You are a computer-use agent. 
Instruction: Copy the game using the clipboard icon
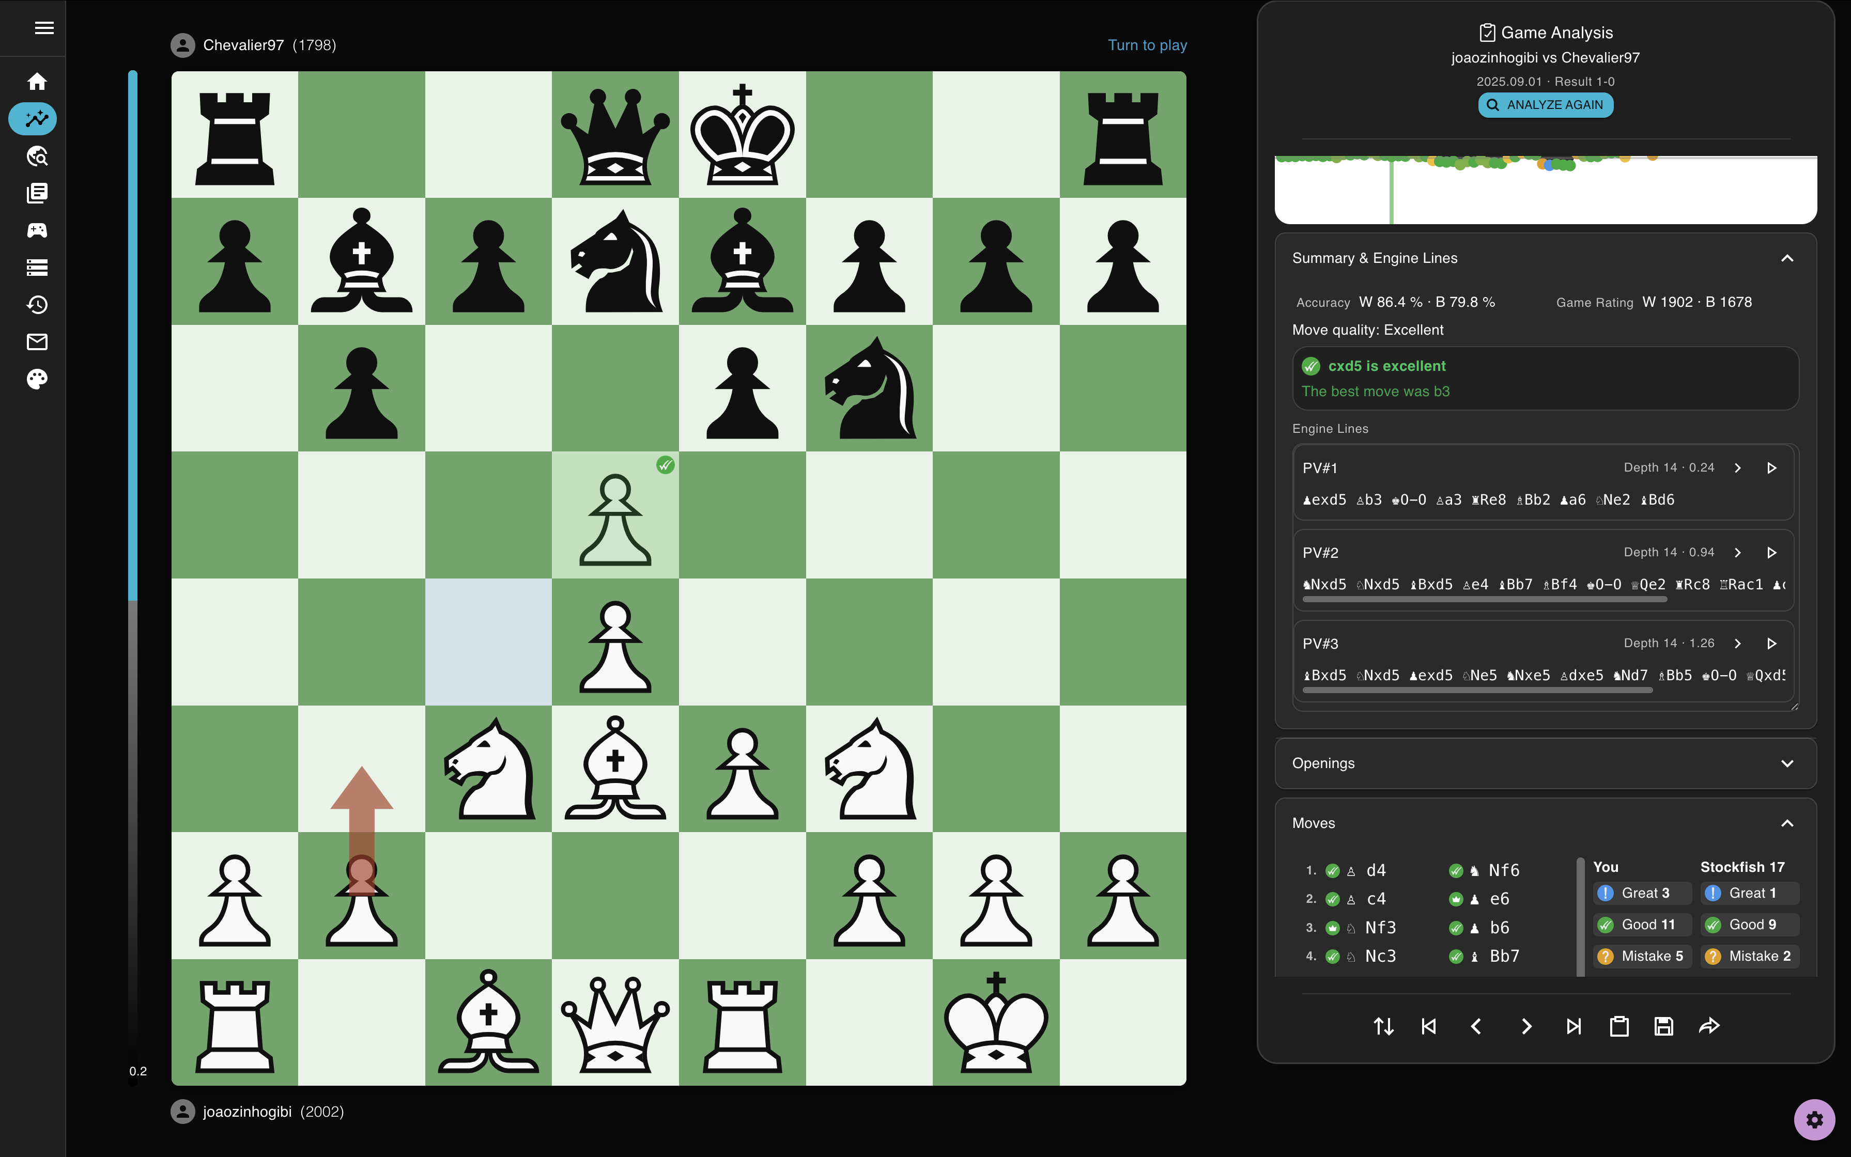click(1619, 1026)
